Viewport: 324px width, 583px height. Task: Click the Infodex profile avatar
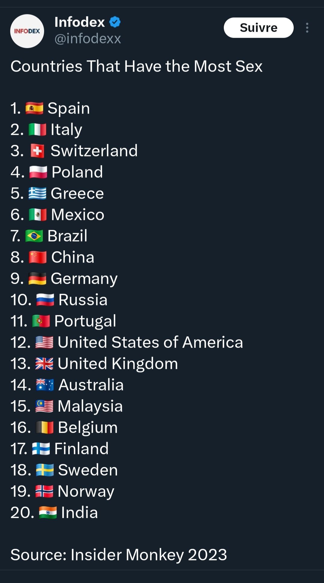click(x=27, y=31)
